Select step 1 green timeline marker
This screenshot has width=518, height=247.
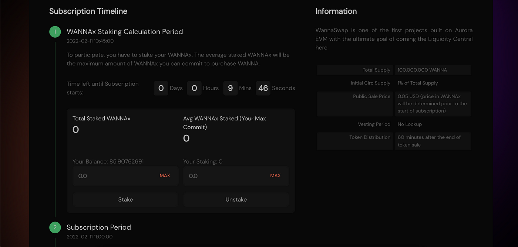click(55, 32)
